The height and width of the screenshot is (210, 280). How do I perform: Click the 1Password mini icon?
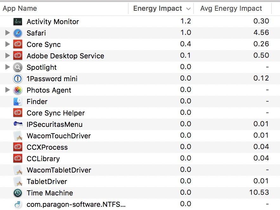[x=18, y=79]
